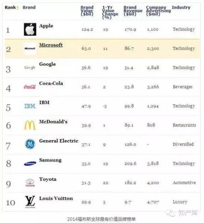Sort by the Rank column arrow
The image size is (204, 223).
click(x=18, y=8)
